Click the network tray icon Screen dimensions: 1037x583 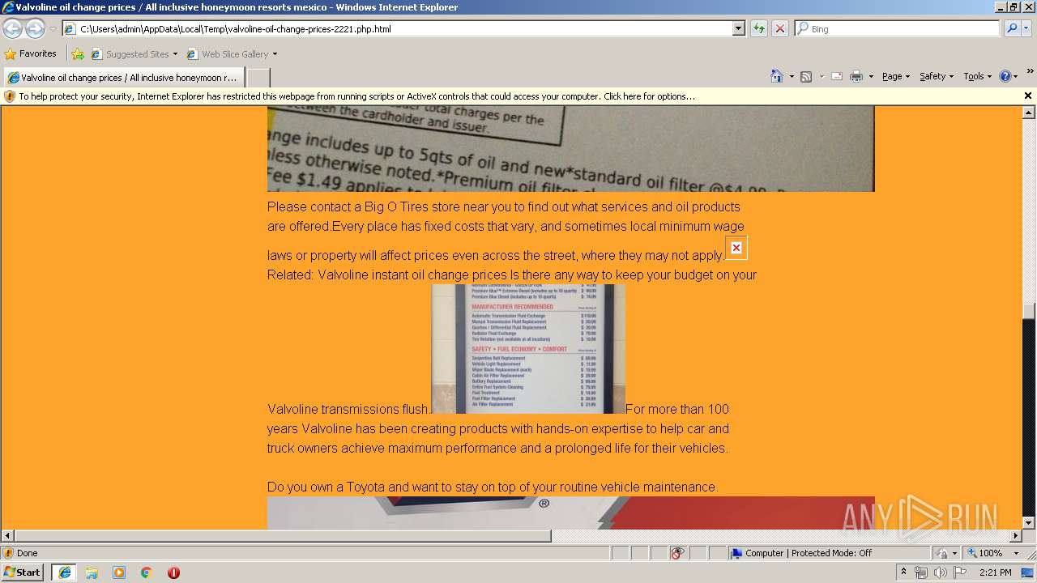[x=921, y=572]
